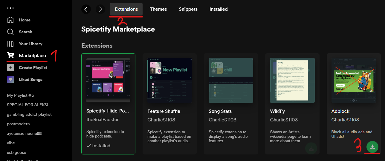Image resolution: width=385 pixels, height=161 pixels.
Task: Open the gambling addict playlist
Action: (x=29, y=114)
